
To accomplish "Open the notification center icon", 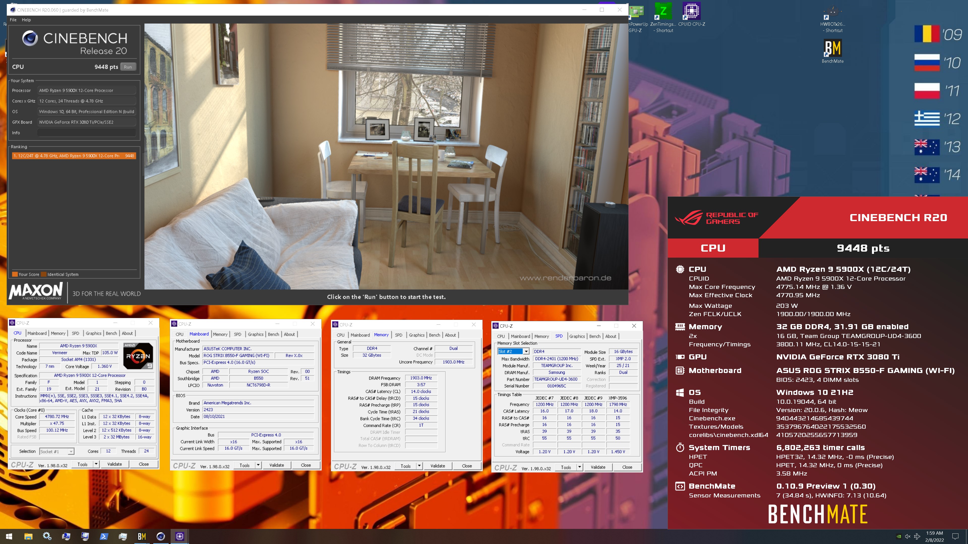I will tap(955, 536).
